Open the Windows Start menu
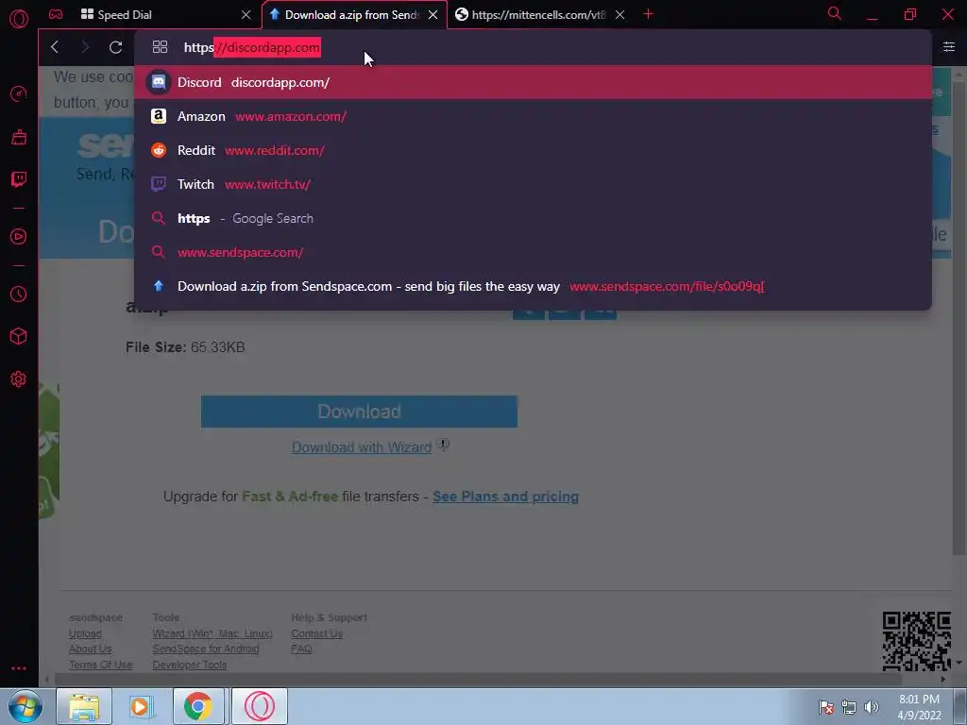 pos(25,706)
